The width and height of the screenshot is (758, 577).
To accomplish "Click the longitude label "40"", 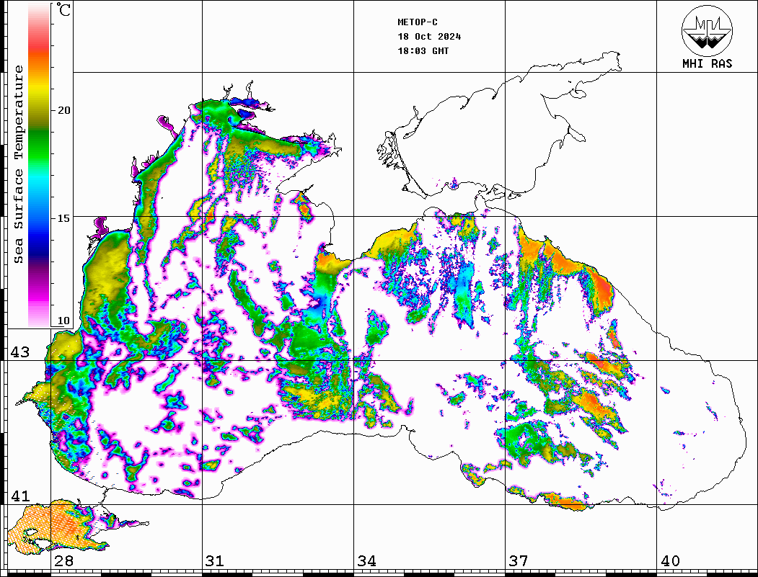I will click(x=670, y=560).
